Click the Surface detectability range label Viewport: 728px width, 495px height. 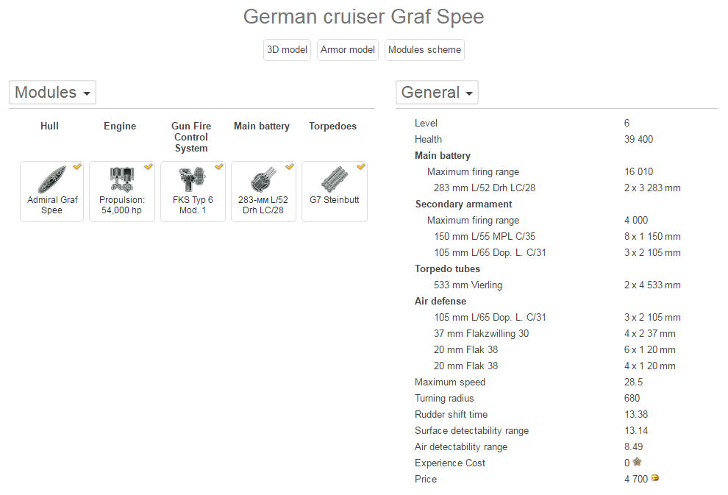(x=471, y=430)
